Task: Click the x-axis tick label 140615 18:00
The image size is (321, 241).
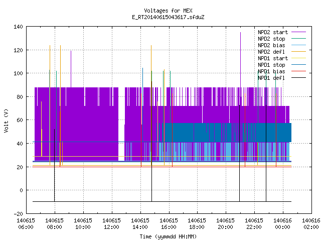Action: click(197, 224)
